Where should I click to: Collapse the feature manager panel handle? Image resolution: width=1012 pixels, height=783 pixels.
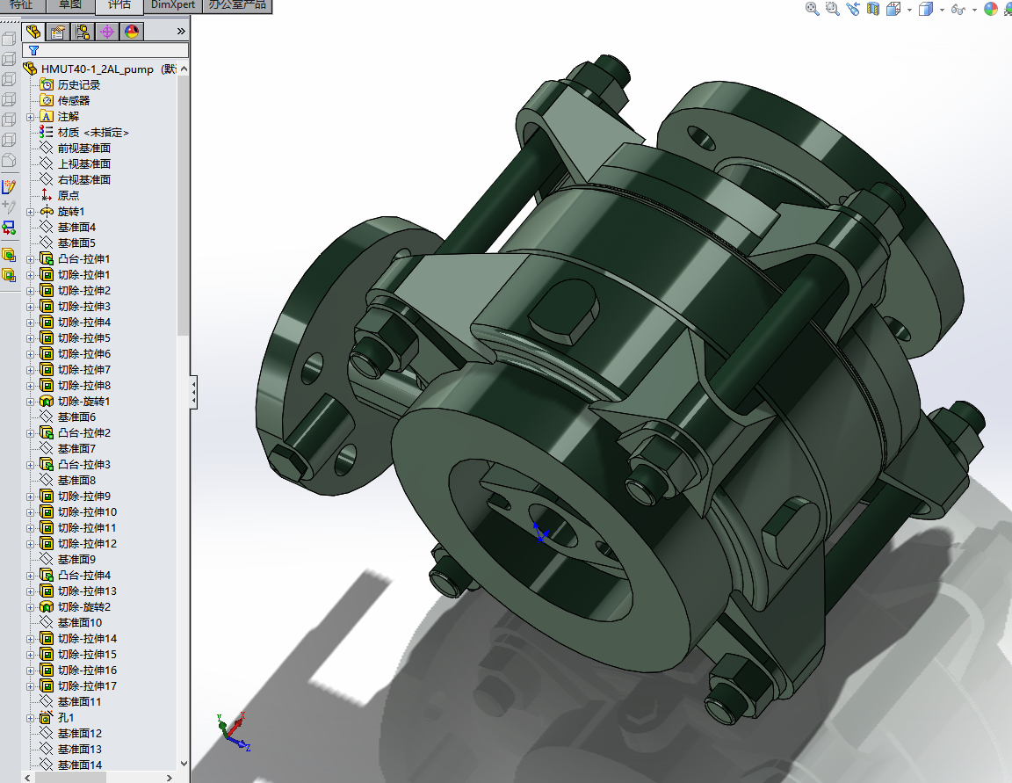tap(193, 392)
